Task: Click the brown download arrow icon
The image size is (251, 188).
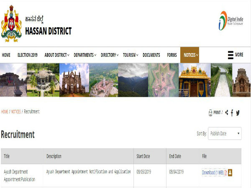Action: tap(230, 173)
